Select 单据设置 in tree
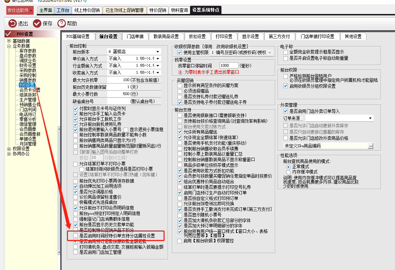The height and width of the screenshot is (270, 395). point(28,139)
